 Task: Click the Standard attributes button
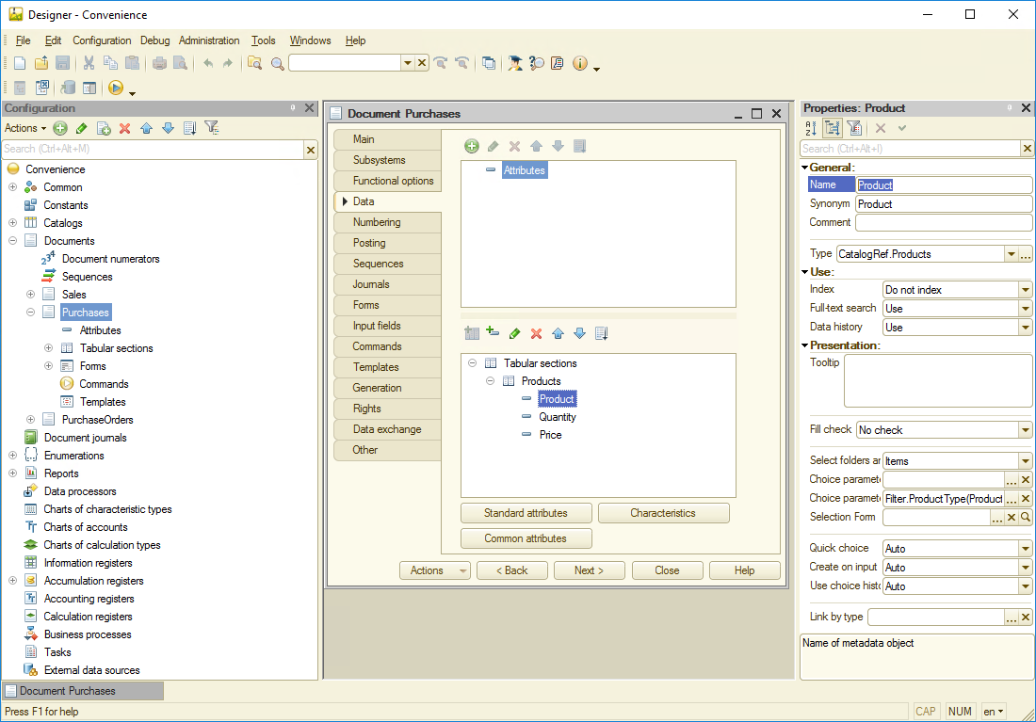tap(526, 513)
